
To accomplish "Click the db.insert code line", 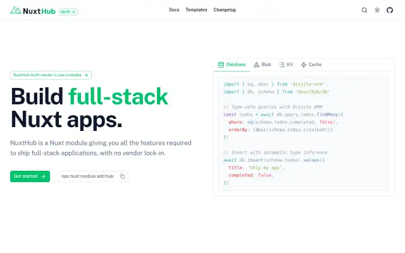I will 274,160.
